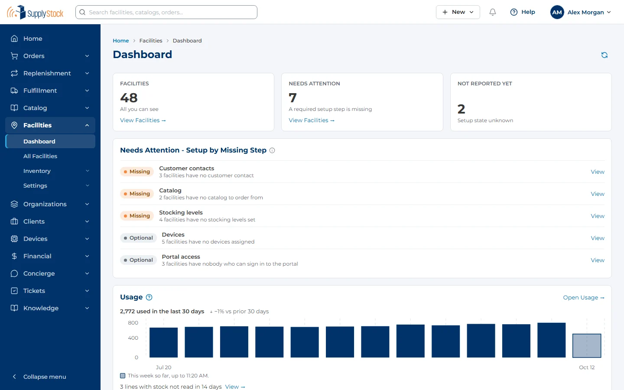Collapse the Facilities section chevron
This screenshot has width=624, height=390.
pyautogui.click(x=87, y=125)
